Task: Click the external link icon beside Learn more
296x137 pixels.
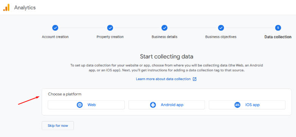Action: pyautogui.click(x=195, y=79)
